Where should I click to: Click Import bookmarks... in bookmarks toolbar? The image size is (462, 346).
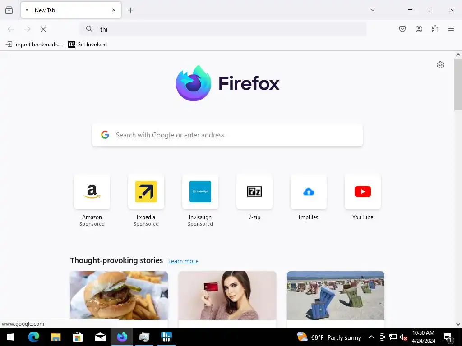(x=34, y=45)
